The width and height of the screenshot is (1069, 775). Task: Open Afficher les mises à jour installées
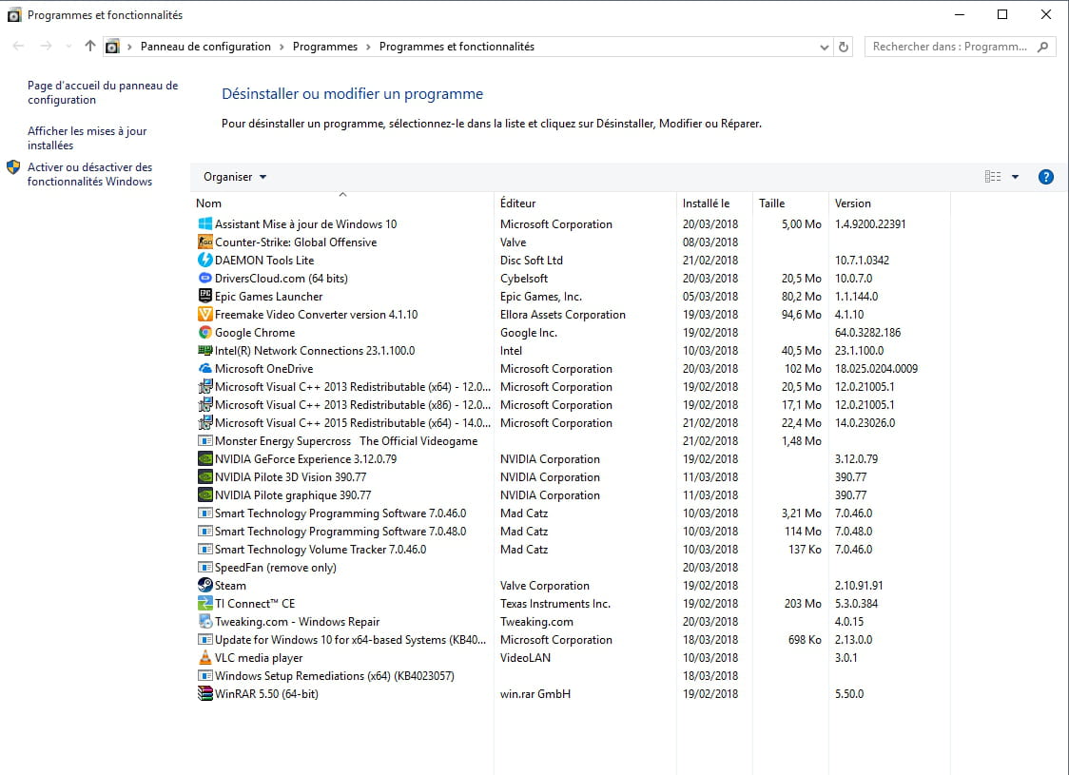[87, 138]
